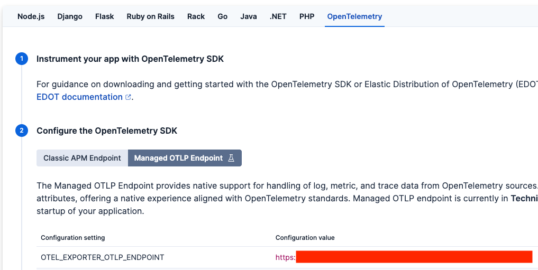
Task: Click the Configuration value column header
Action: (305, 238)
